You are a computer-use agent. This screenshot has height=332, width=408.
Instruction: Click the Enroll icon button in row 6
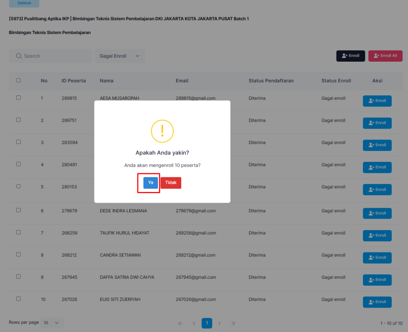(377, 213)
